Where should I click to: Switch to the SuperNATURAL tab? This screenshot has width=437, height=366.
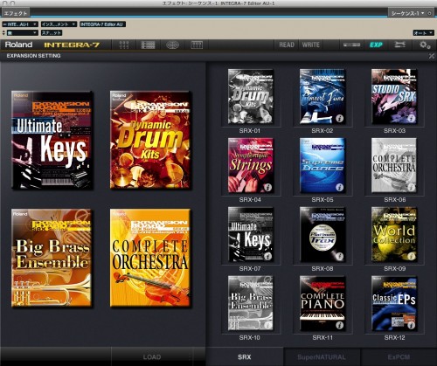pyautogui.click(x=322, y=356)
